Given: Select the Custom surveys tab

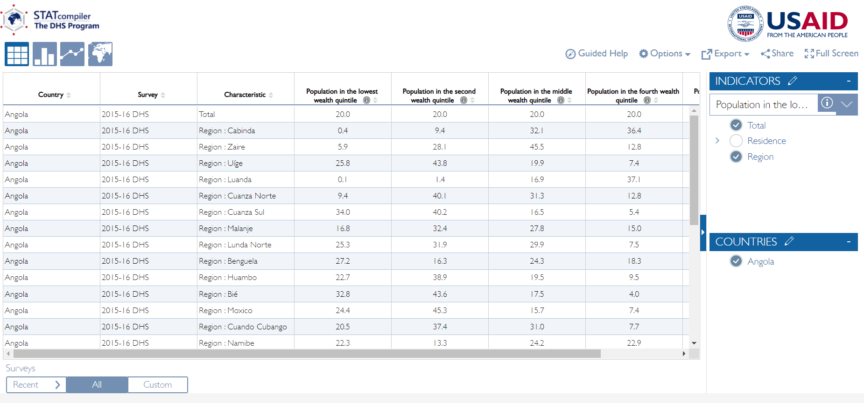Looking at the screenshot, I should coord(157,385).
